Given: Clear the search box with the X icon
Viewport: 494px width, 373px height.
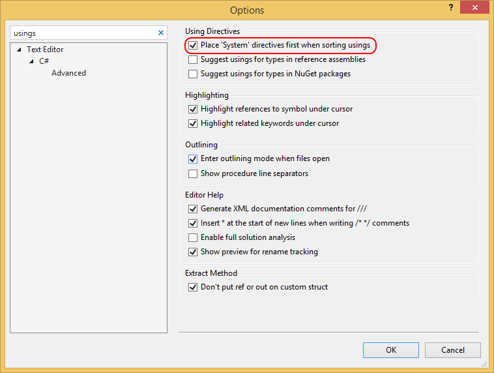Looking at the screenshot, I should 161,33.
